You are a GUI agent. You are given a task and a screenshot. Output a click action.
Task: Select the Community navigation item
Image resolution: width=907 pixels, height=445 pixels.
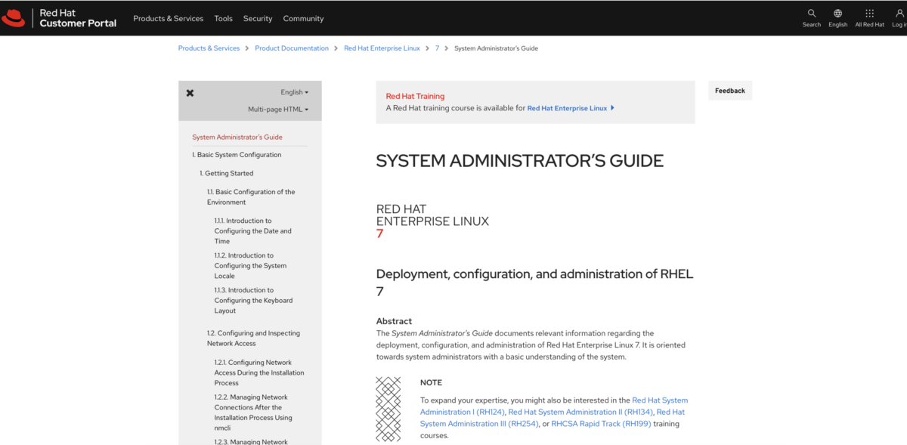coord(303,18)
